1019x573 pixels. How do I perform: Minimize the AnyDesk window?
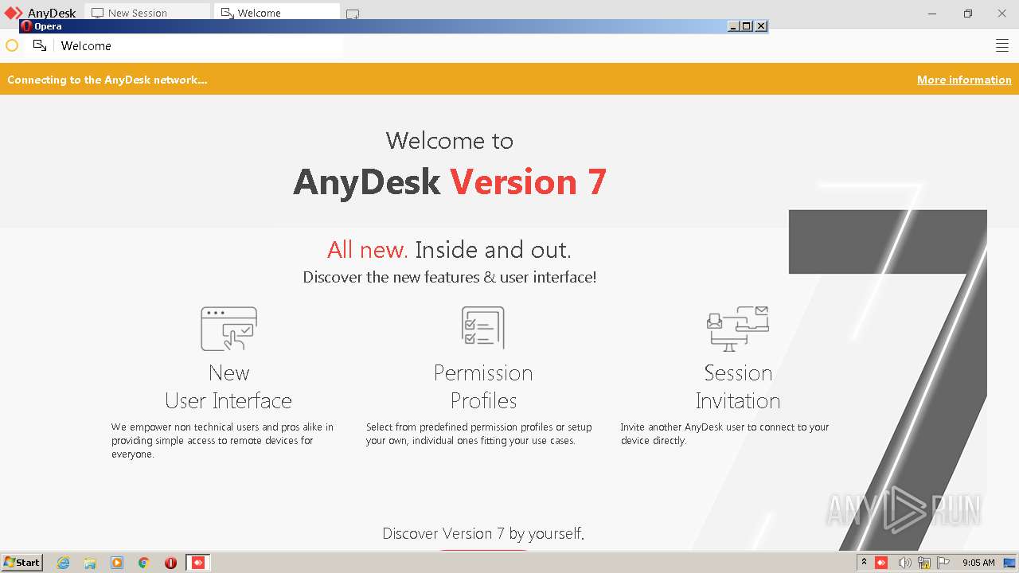[933, 14]
